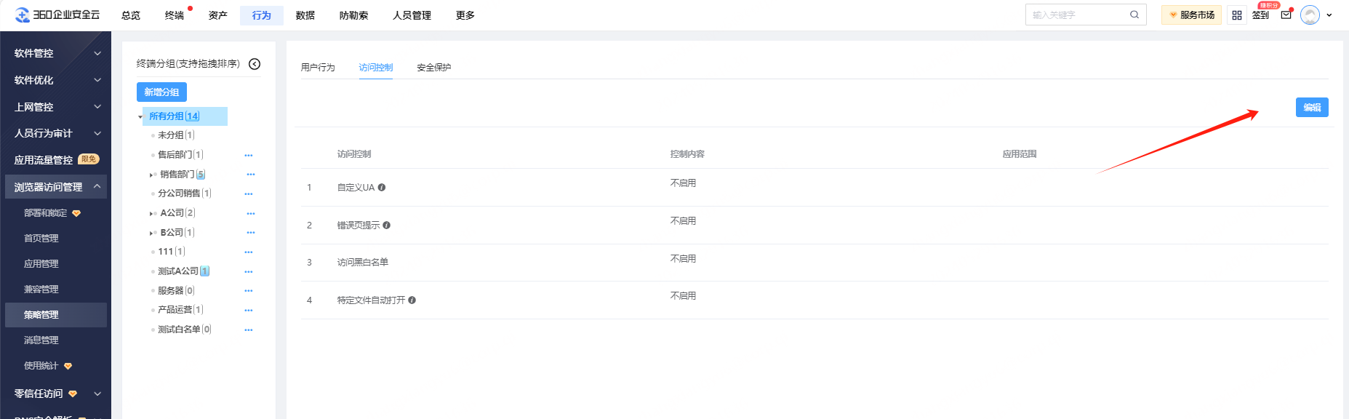
Task: Open more options for 服务器
Action: pyautogui.click(x=249, y=291)
